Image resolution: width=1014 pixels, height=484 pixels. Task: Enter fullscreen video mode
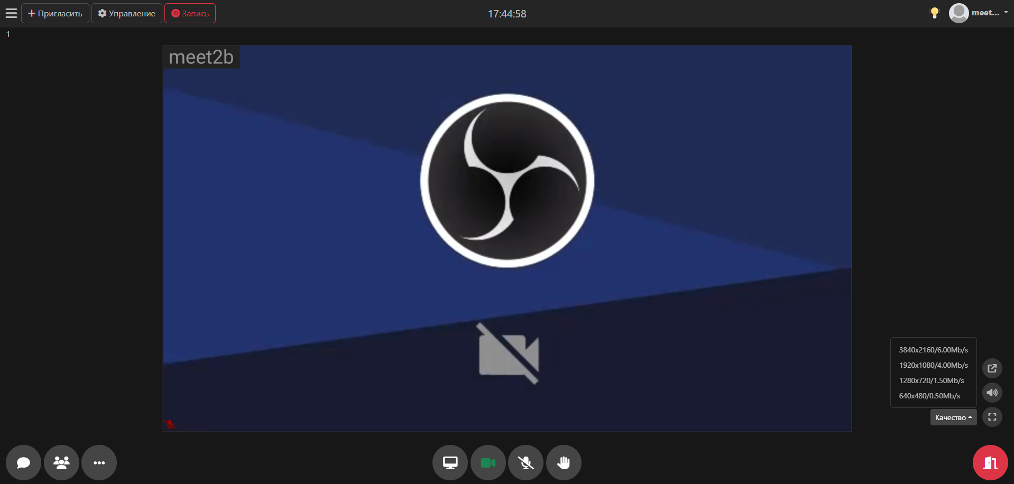[992, 417]
